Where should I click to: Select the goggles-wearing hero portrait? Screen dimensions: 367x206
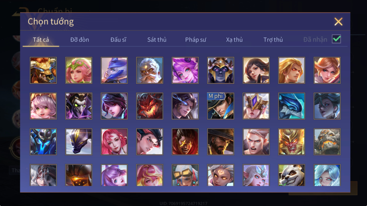pos(185,175)
